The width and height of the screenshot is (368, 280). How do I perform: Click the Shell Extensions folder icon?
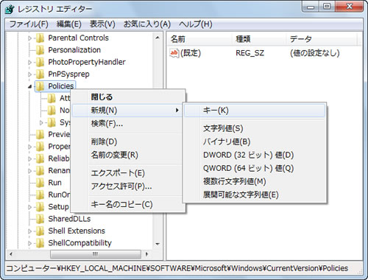pos(40,231)
